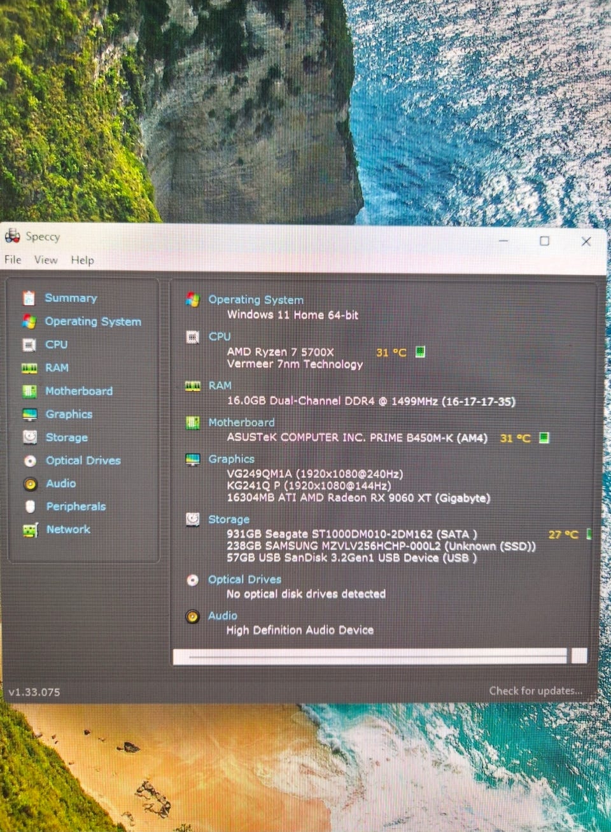Click the Speccy app icon in title bar
The image size is (611, 832).
[x=13, y=236]
